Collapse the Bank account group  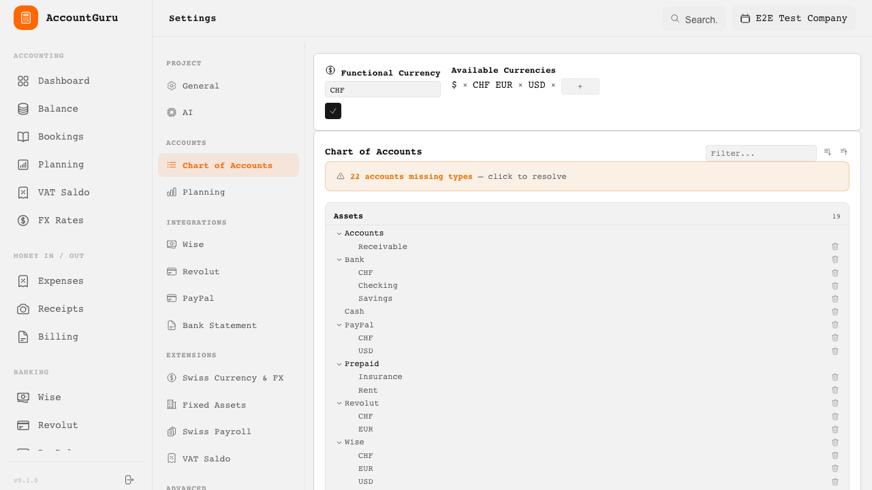tap(339, 259)
